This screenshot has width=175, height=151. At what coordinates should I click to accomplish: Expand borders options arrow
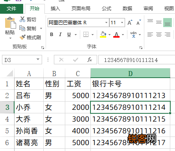point(92,35)
